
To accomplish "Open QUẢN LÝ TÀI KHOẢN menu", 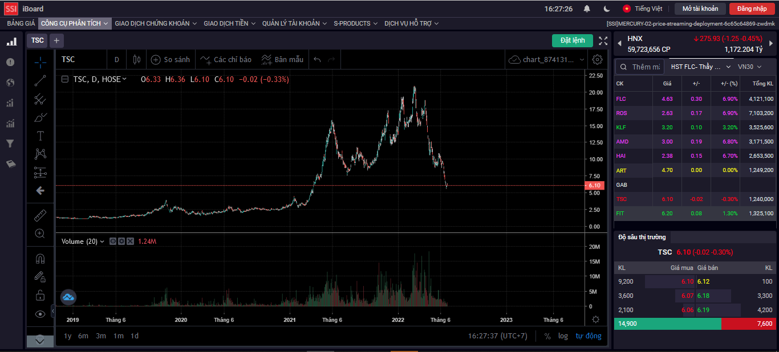I will [294, 23].
